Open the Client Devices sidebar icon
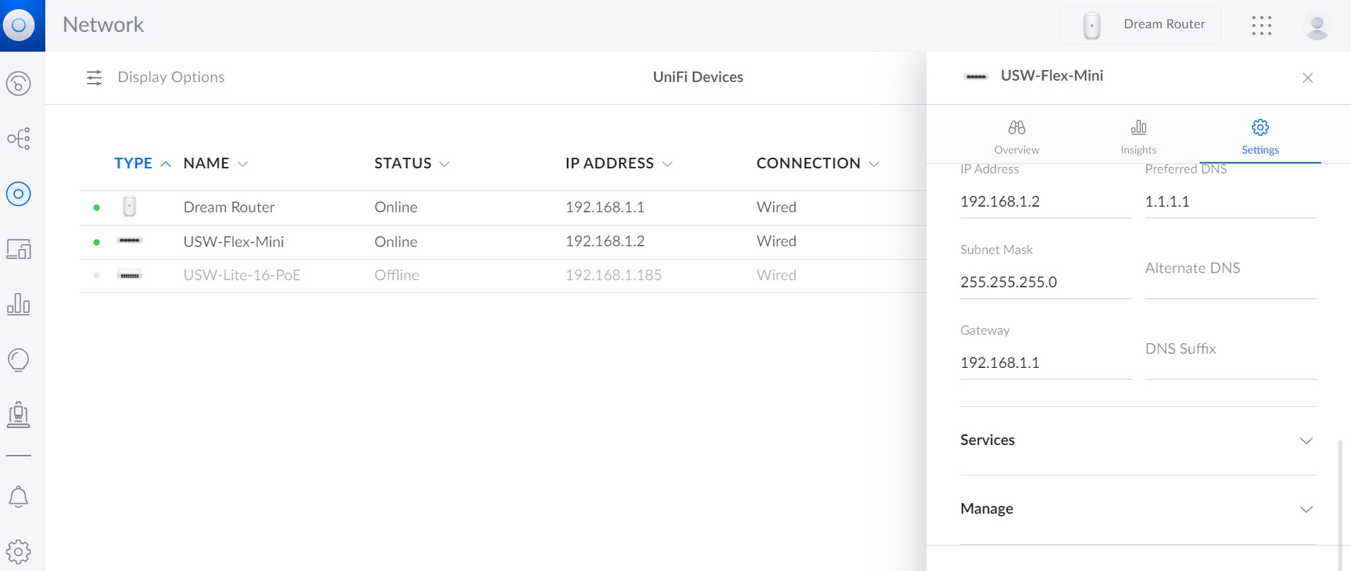 (x=18, y=249)
